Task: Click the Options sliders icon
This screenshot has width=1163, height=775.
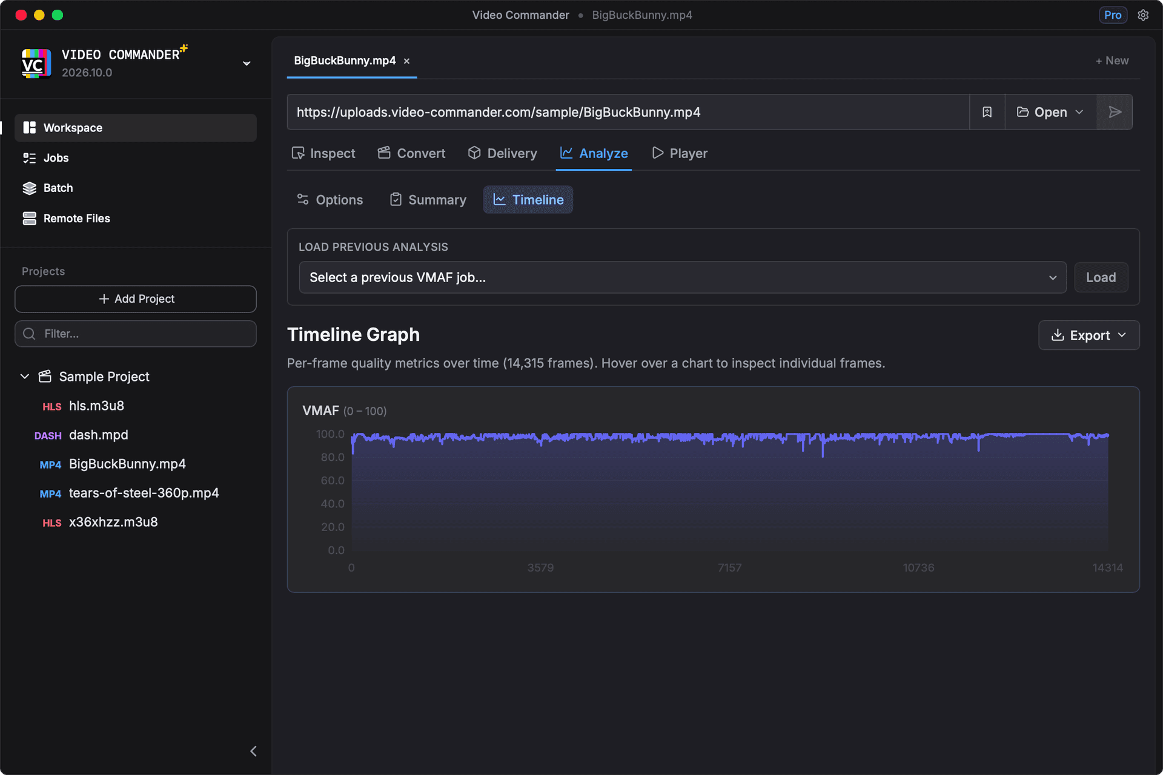Action: (x=303, y=199)
